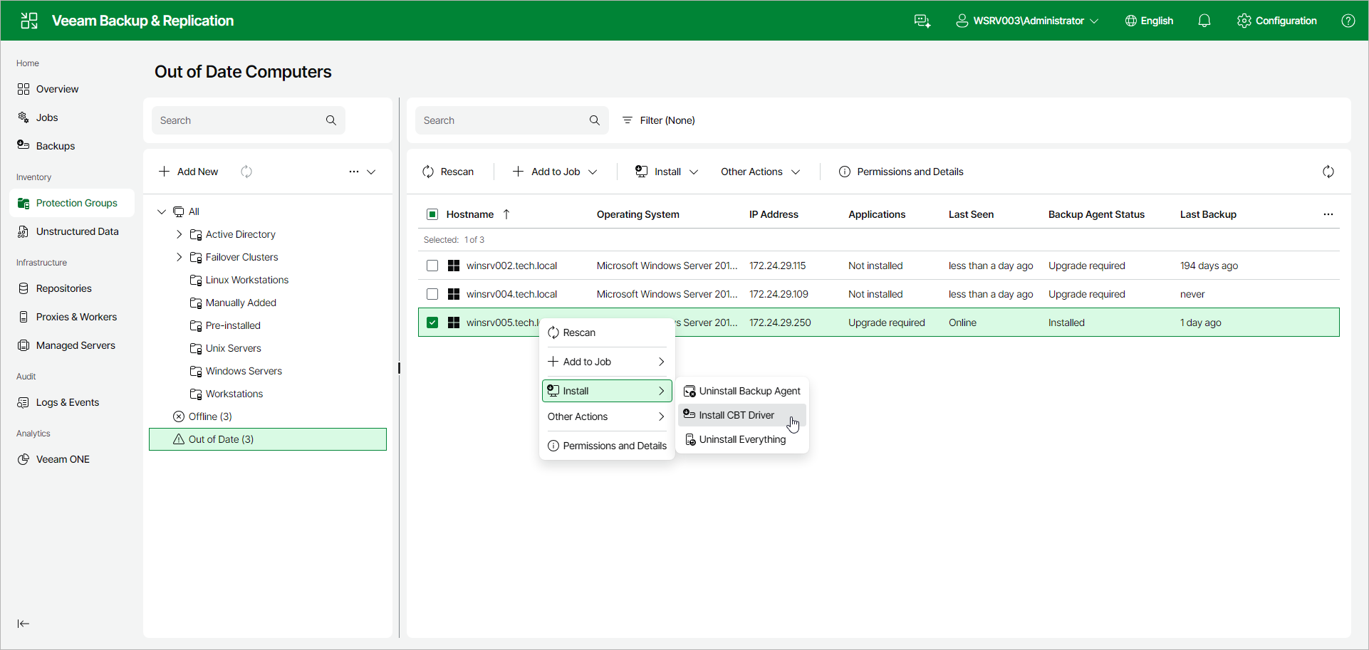Sort by Hostname arrow icon
Viewport: 1369px width, 650px height.
click(x=506, y=214)
